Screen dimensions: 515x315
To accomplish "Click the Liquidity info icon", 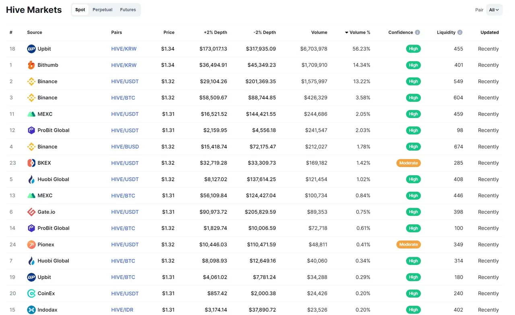I will pyautogui.click(x=460, y=32).
